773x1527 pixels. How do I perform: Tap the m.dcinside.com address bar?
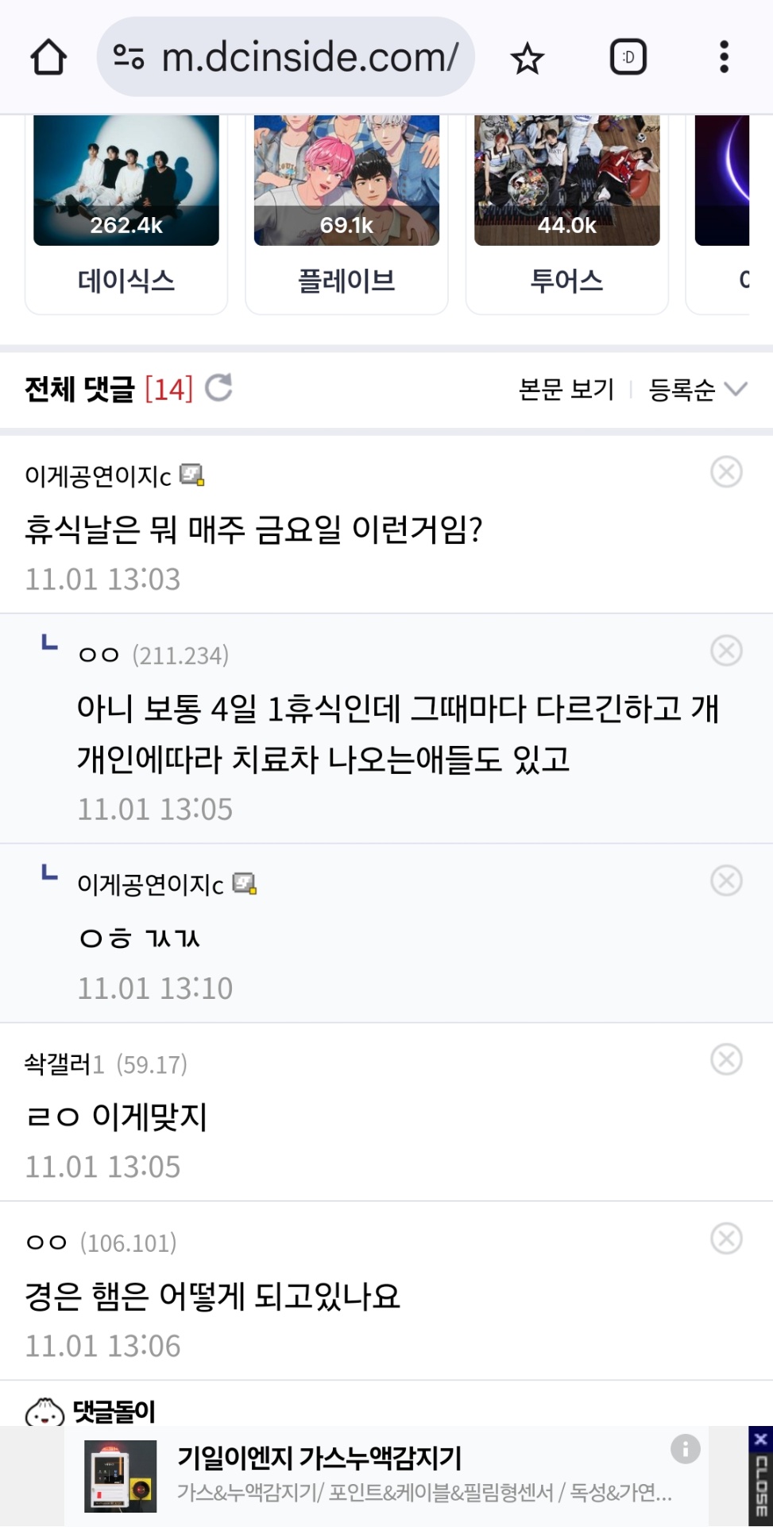coord(310,57)
